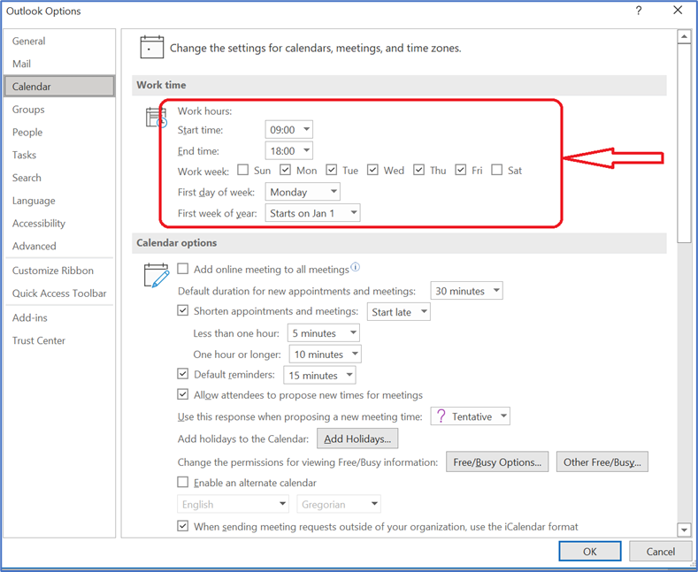Screen dimensions: 698x572
Task: Enable Add online meeting to all meetings
Action: (182, 269)
